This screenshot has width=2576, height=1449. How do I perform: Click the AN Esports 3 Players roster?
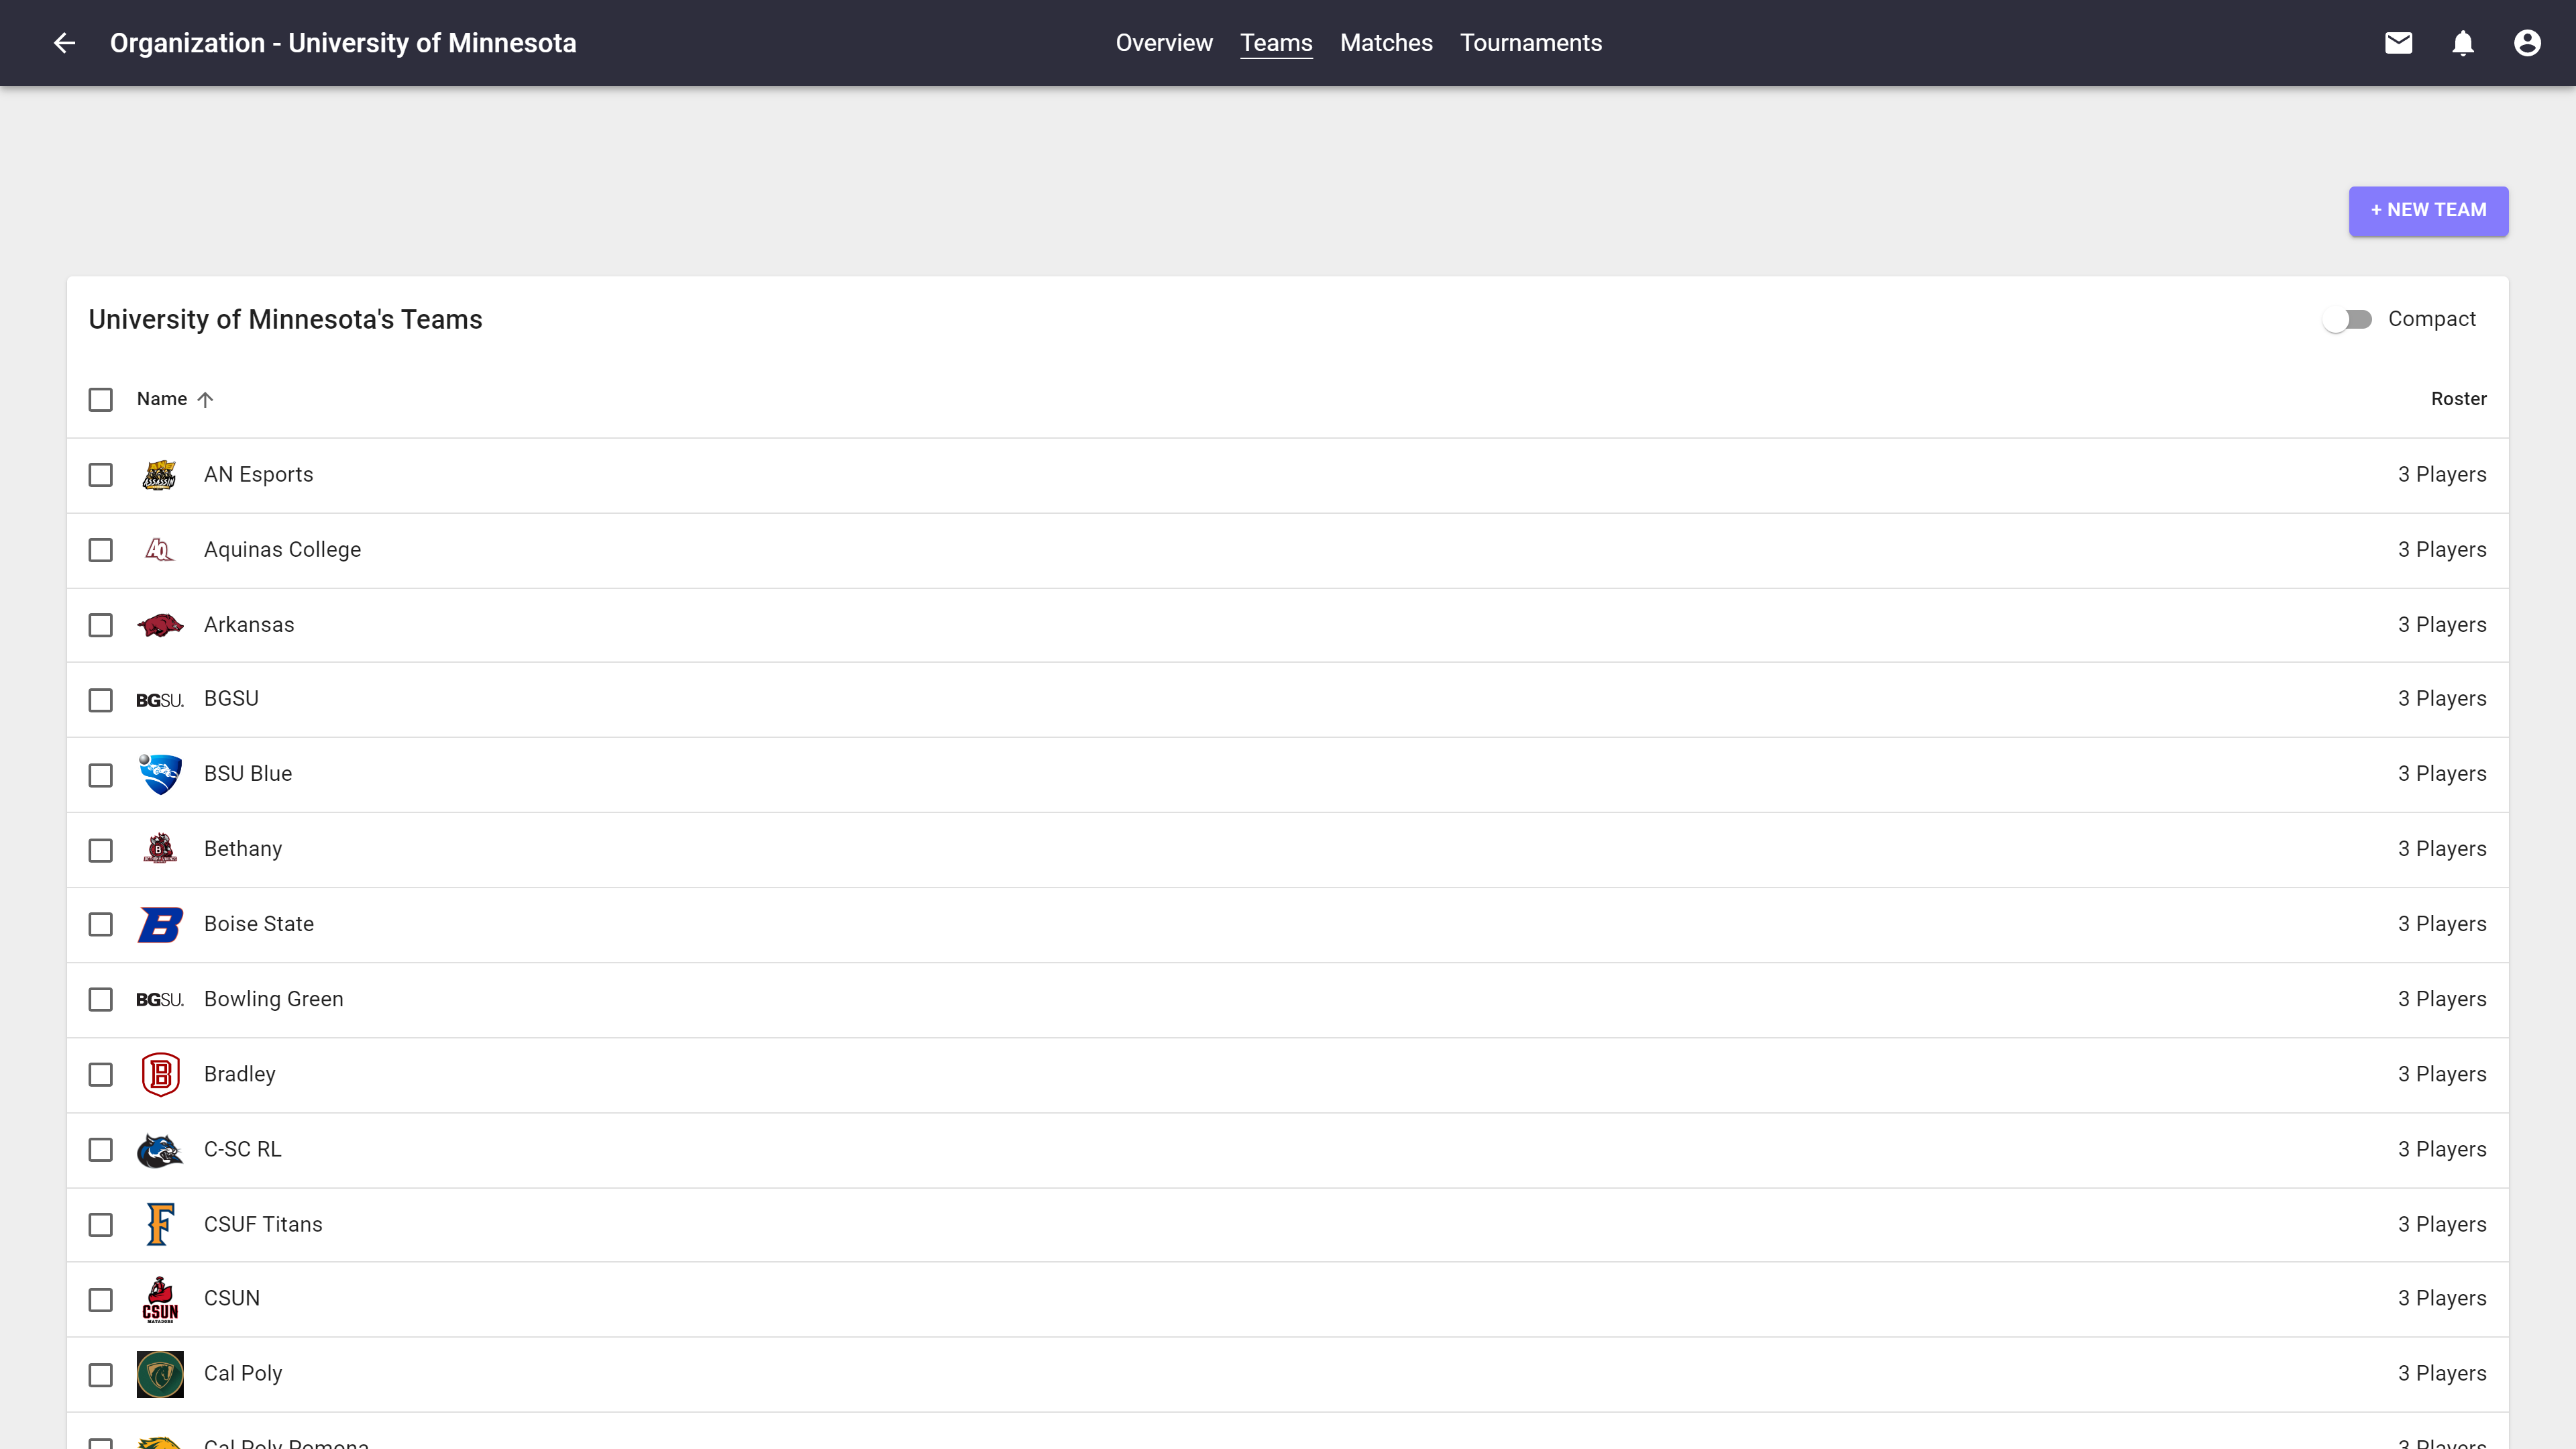click(x=2441, y=474)
